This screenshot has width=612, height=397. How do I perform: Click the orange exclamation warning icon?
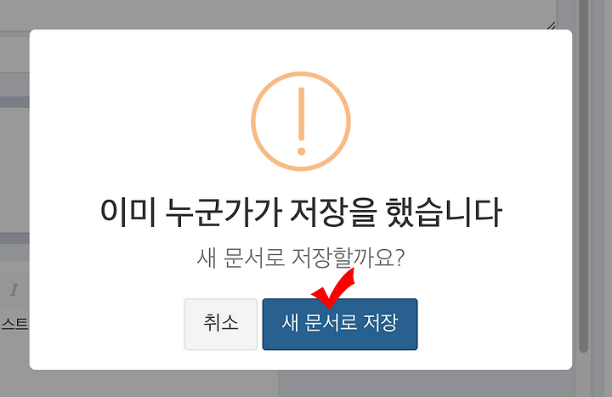coord(301,121)
